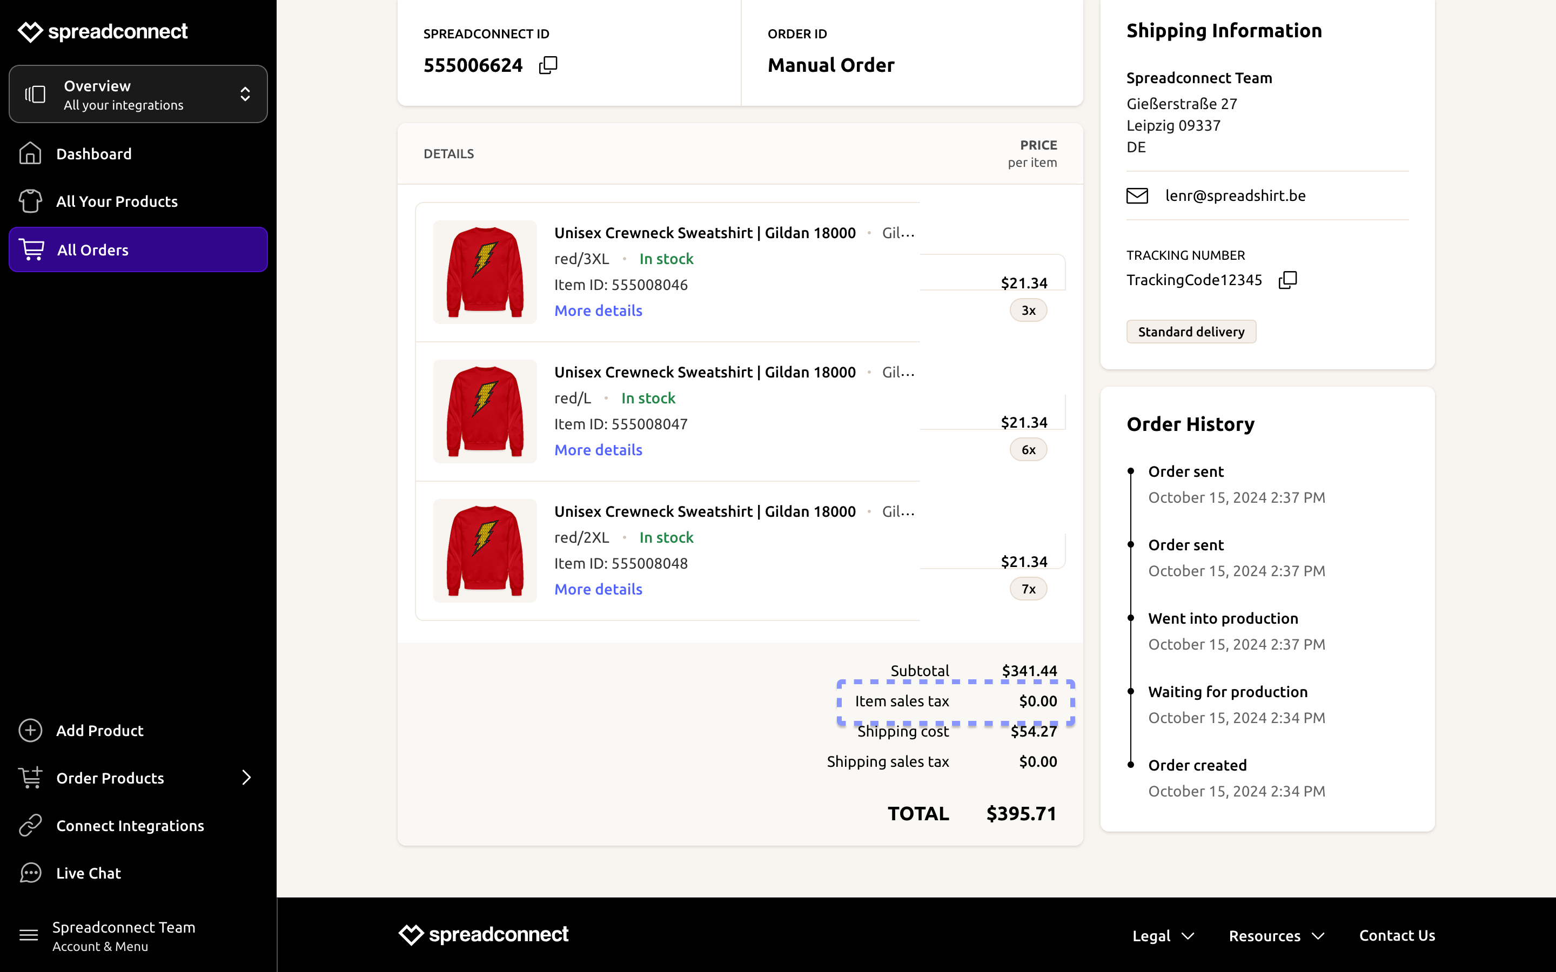Open All Your Products
Screen dimensions: 1556x972
pos(117,201)
